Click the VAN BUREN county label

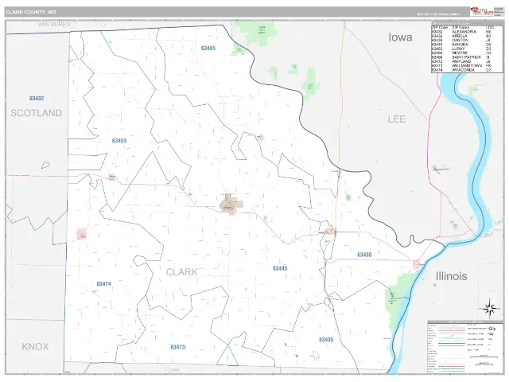pyautogui.click(x=54, y=25)
